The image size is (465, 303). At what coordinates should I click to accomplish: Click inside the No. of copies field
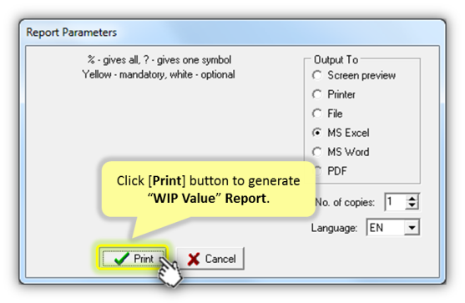point(396,202)
